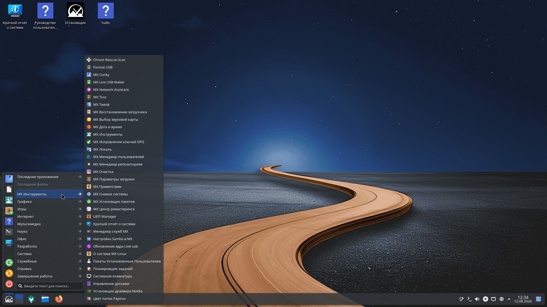
Task: Open the 'Завершение работы' menu category
Action: (49, 276)
